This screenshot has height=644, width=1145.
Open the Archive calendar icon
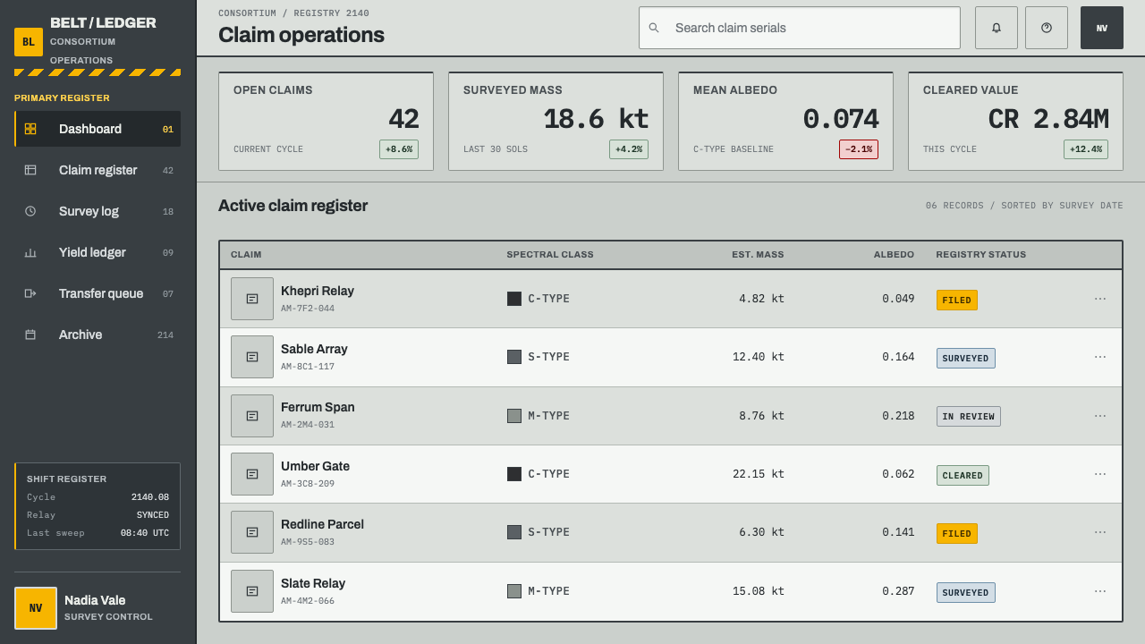click(x=30, y=335)
